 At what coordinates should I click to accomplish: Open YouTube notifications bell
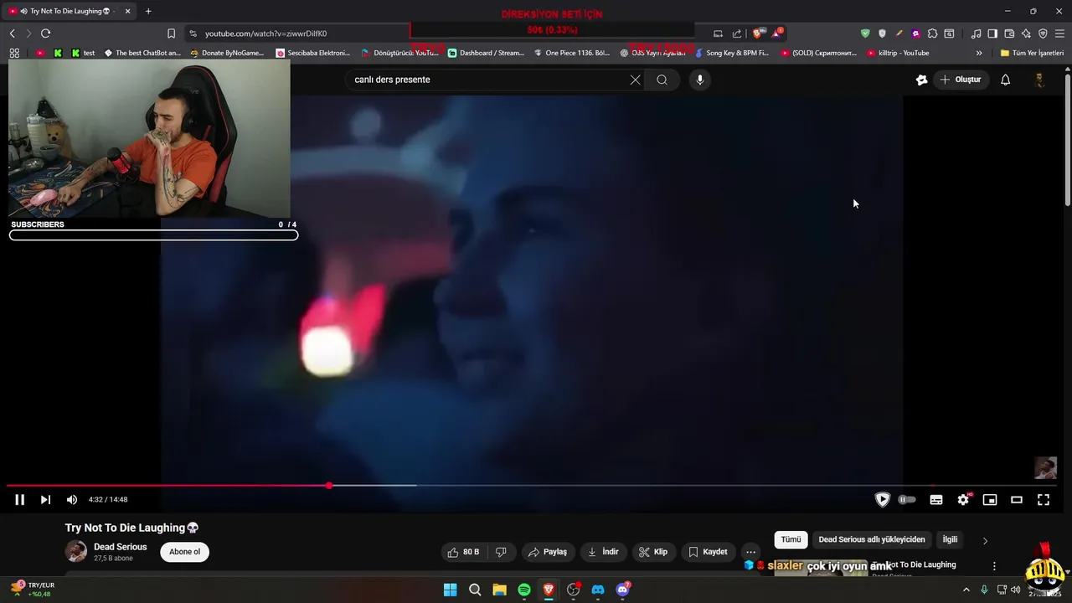1005,80
